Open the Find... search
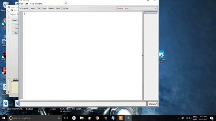 click(58, 8)
